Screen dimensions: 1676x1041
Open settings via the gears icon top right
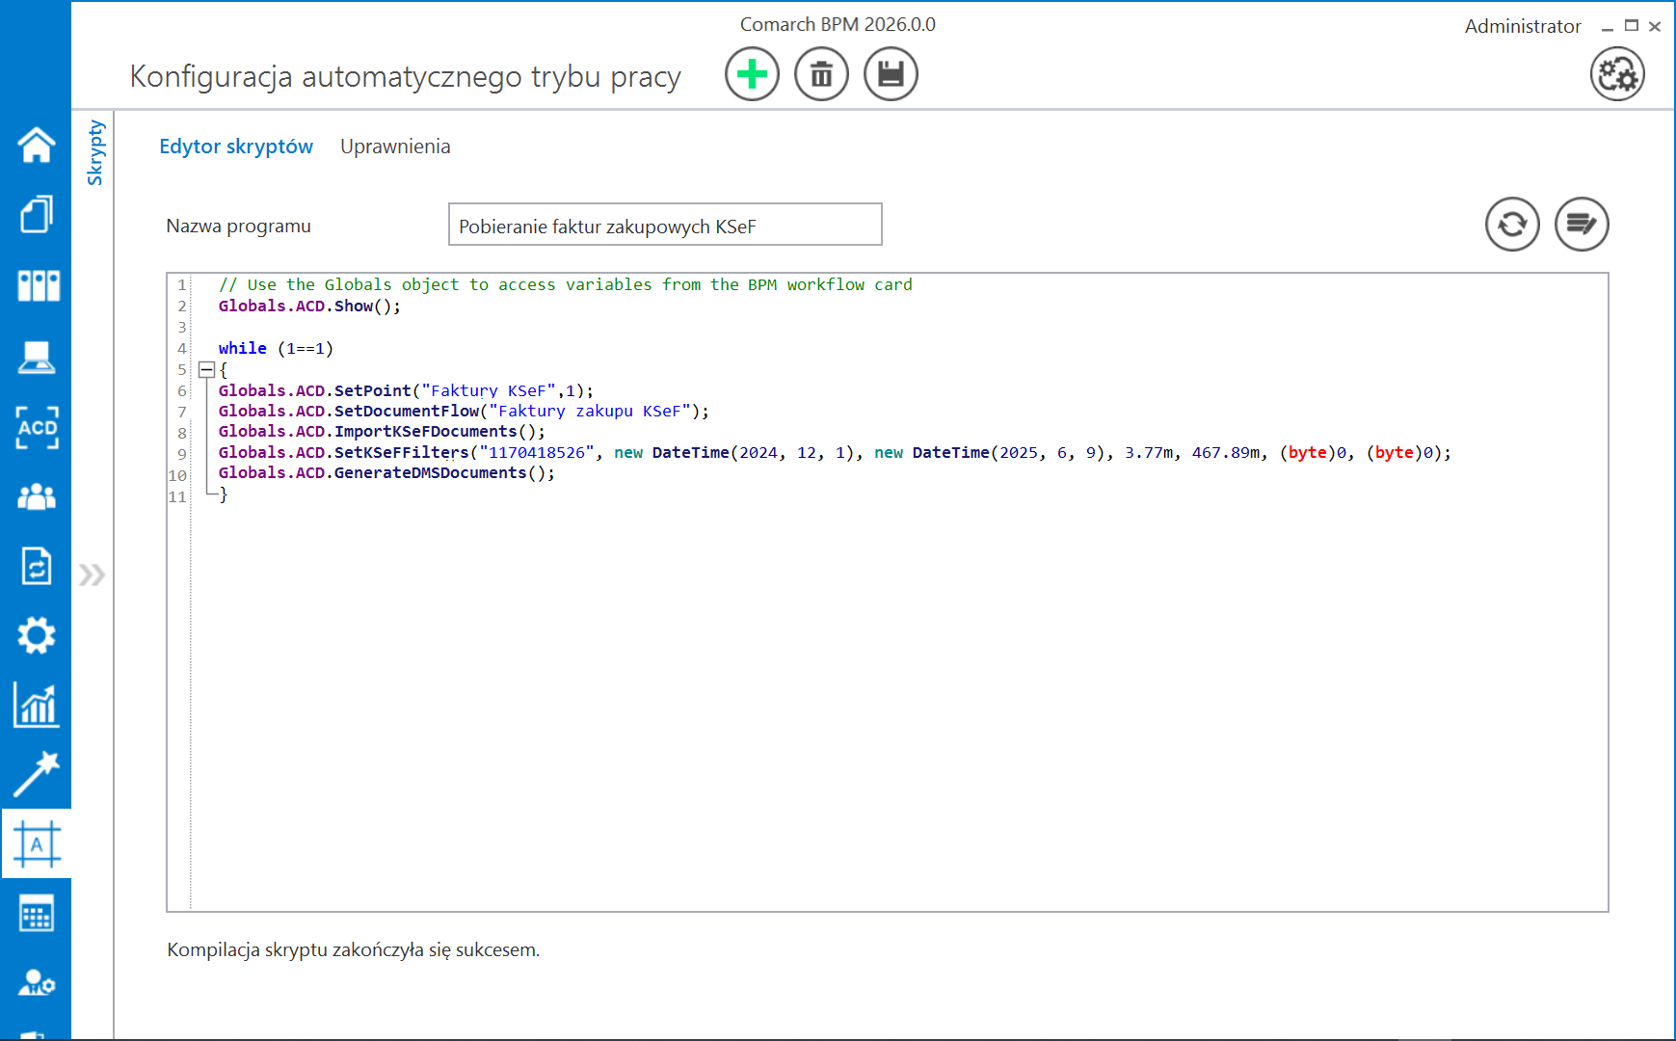1616,74
